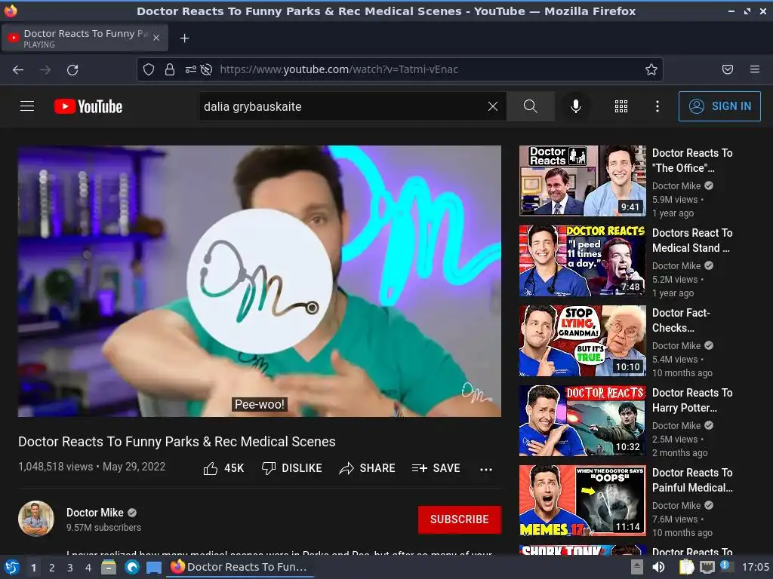Open the YouTube apps grid

tap(621, 106)
